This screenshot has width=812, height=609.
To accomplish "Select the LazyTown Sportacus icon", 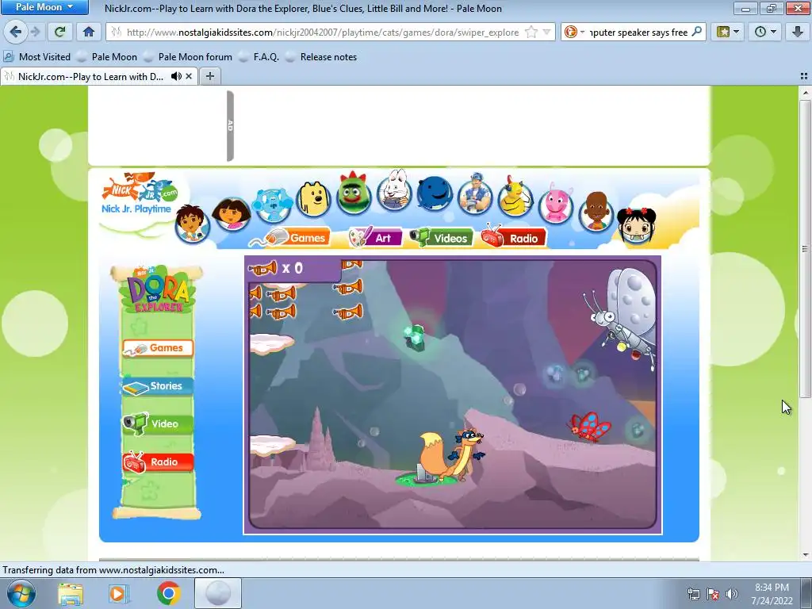I will (x=476, y=194).
